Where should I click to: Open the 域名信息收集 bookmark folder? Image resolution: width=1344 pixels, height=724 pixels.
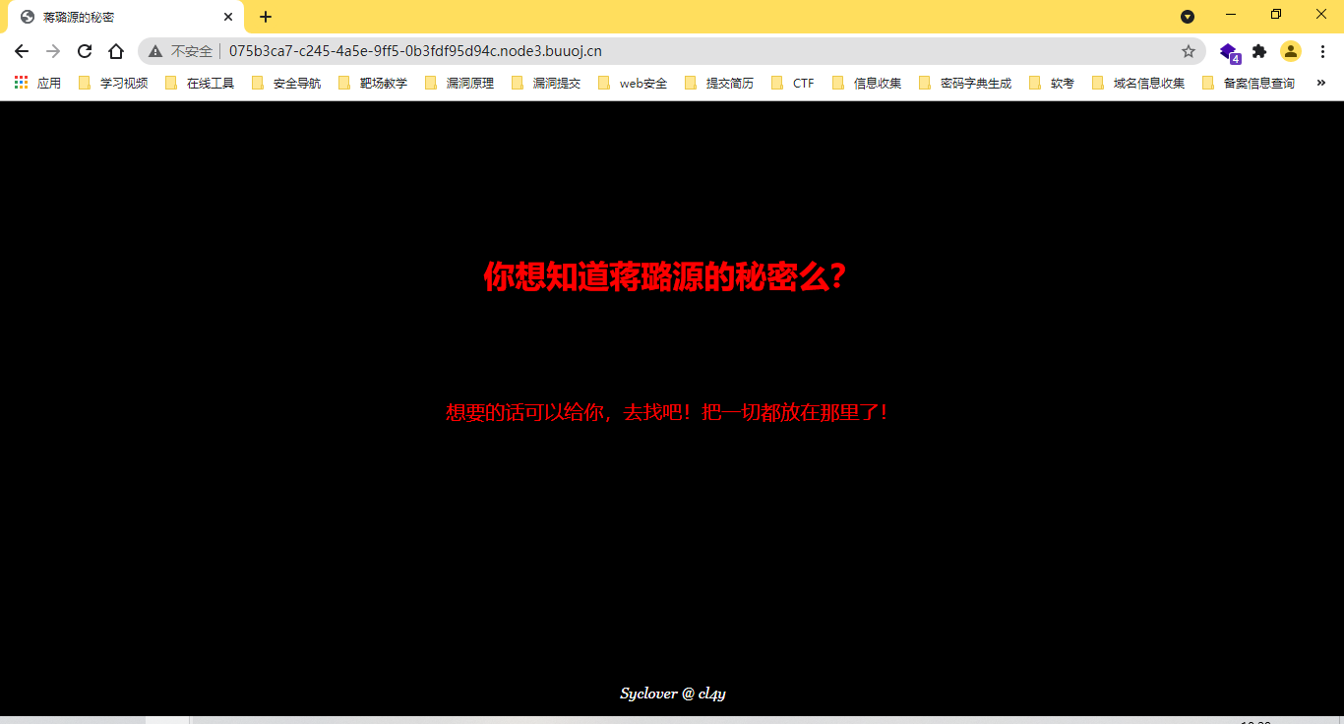tap(1138, 84)
